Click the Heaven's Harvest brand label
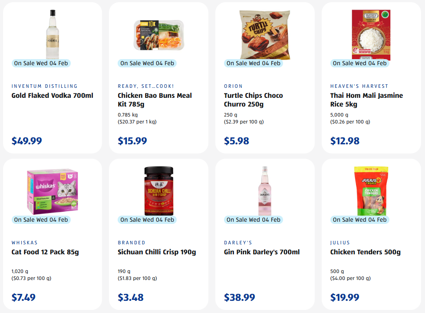Viewport: 425px width, 313px height. pyautogui.click(x=359, y=86)
